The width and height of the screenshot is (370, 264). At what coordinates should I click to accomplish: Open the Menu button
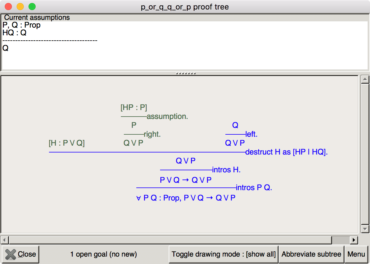coord(356,254)
